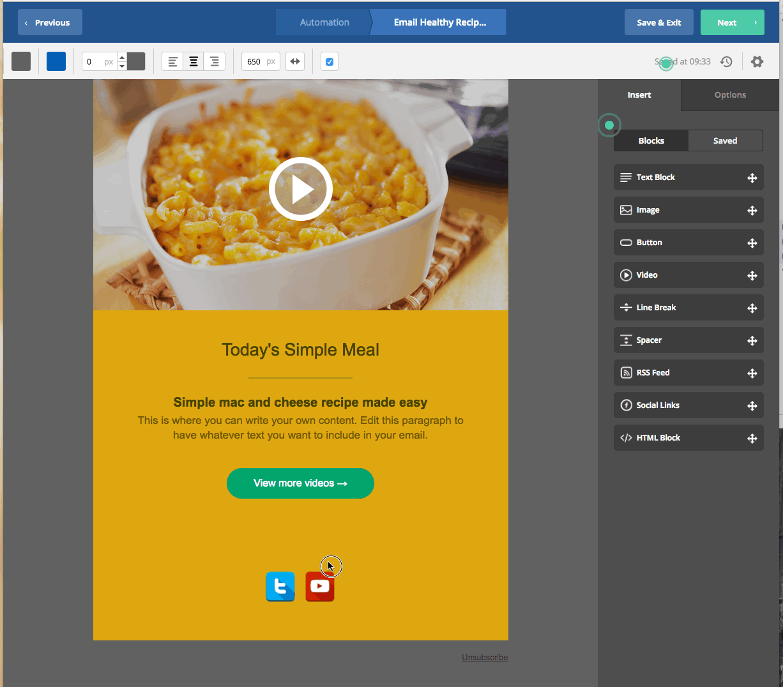Select the align left icon
Screen dimensions: 783x687
(172, 62)
